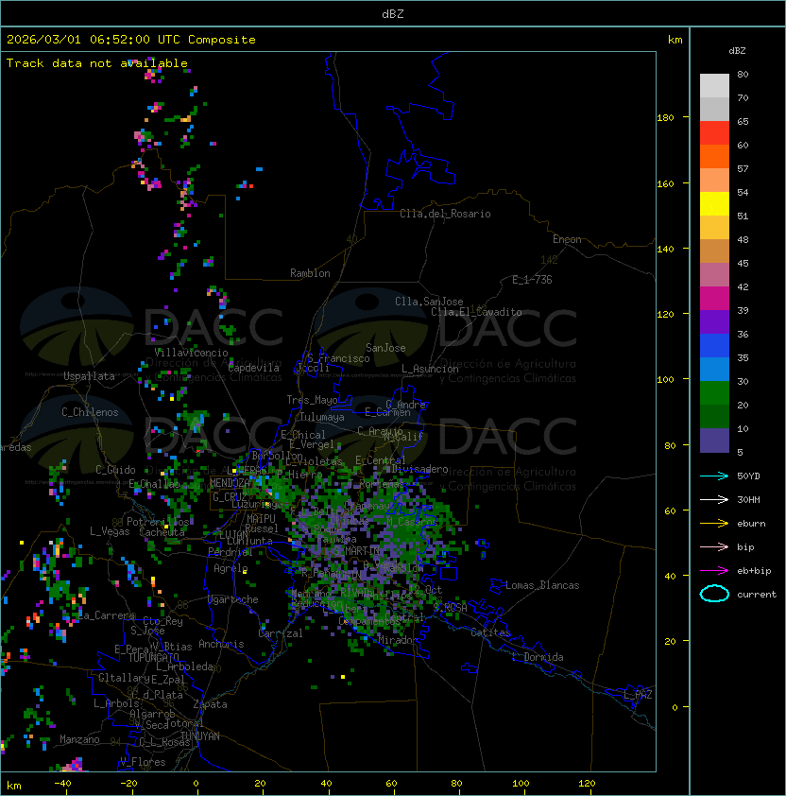Click the 'Tres_Mayo' map label
Screen dimensions: 786x796
click(312, 400)
